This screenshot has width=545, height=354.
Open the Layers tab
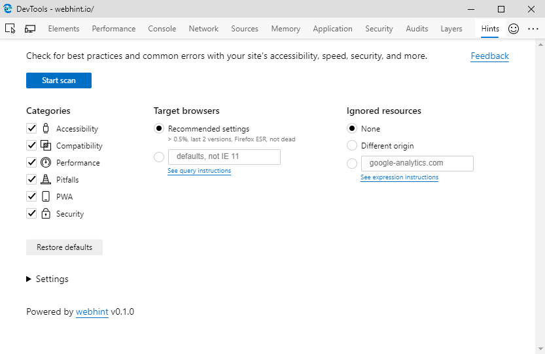coord(451,29)
